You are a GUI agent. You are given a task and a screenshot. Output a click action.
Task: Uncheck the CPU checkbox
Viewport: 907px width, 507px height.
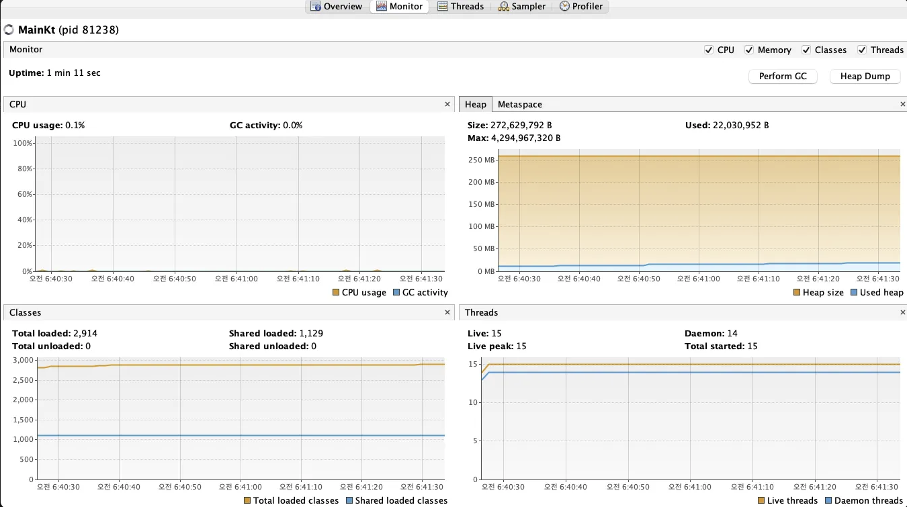tap(709, 50)
